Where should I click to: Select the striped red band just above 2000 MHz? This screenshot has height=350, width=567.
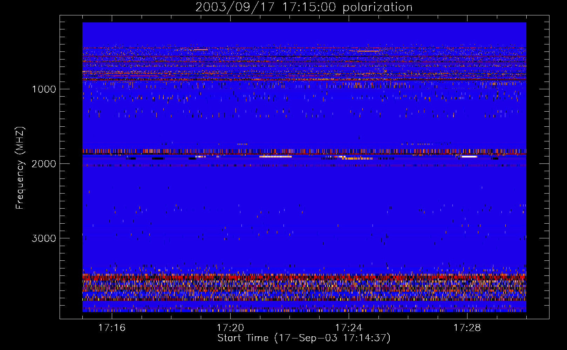tap(304, 151)
